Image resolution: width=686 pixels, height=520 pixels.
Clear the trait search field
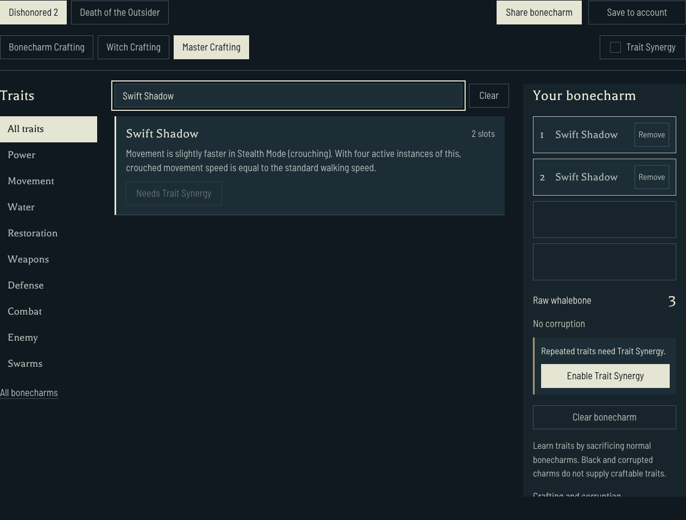489,96
